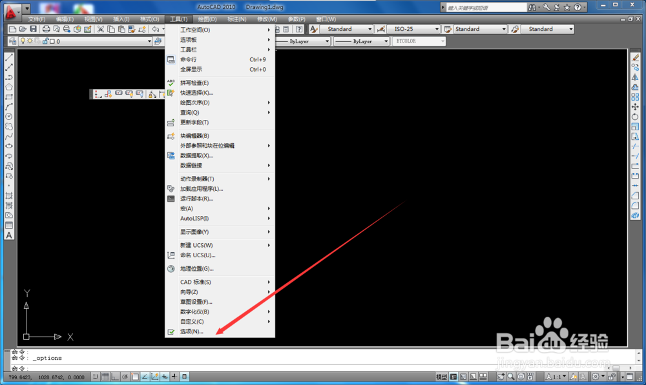Screen dimensions: 646x385
Task: Choose 命令行 Ctrl+9 menu entry
Action: pyautogui.click(x=220, y=59)
